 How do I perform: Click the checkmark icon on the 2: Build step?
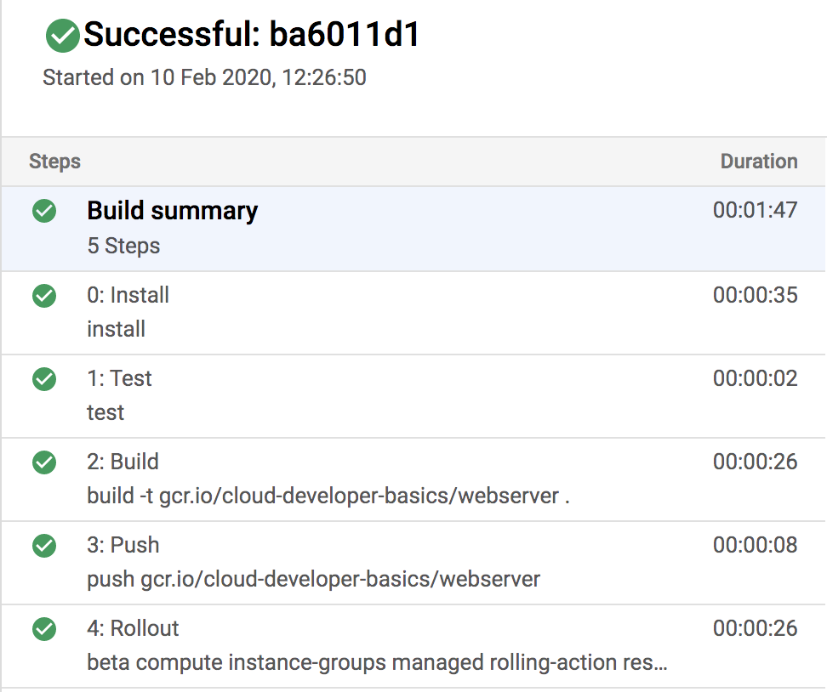(43, 462)
